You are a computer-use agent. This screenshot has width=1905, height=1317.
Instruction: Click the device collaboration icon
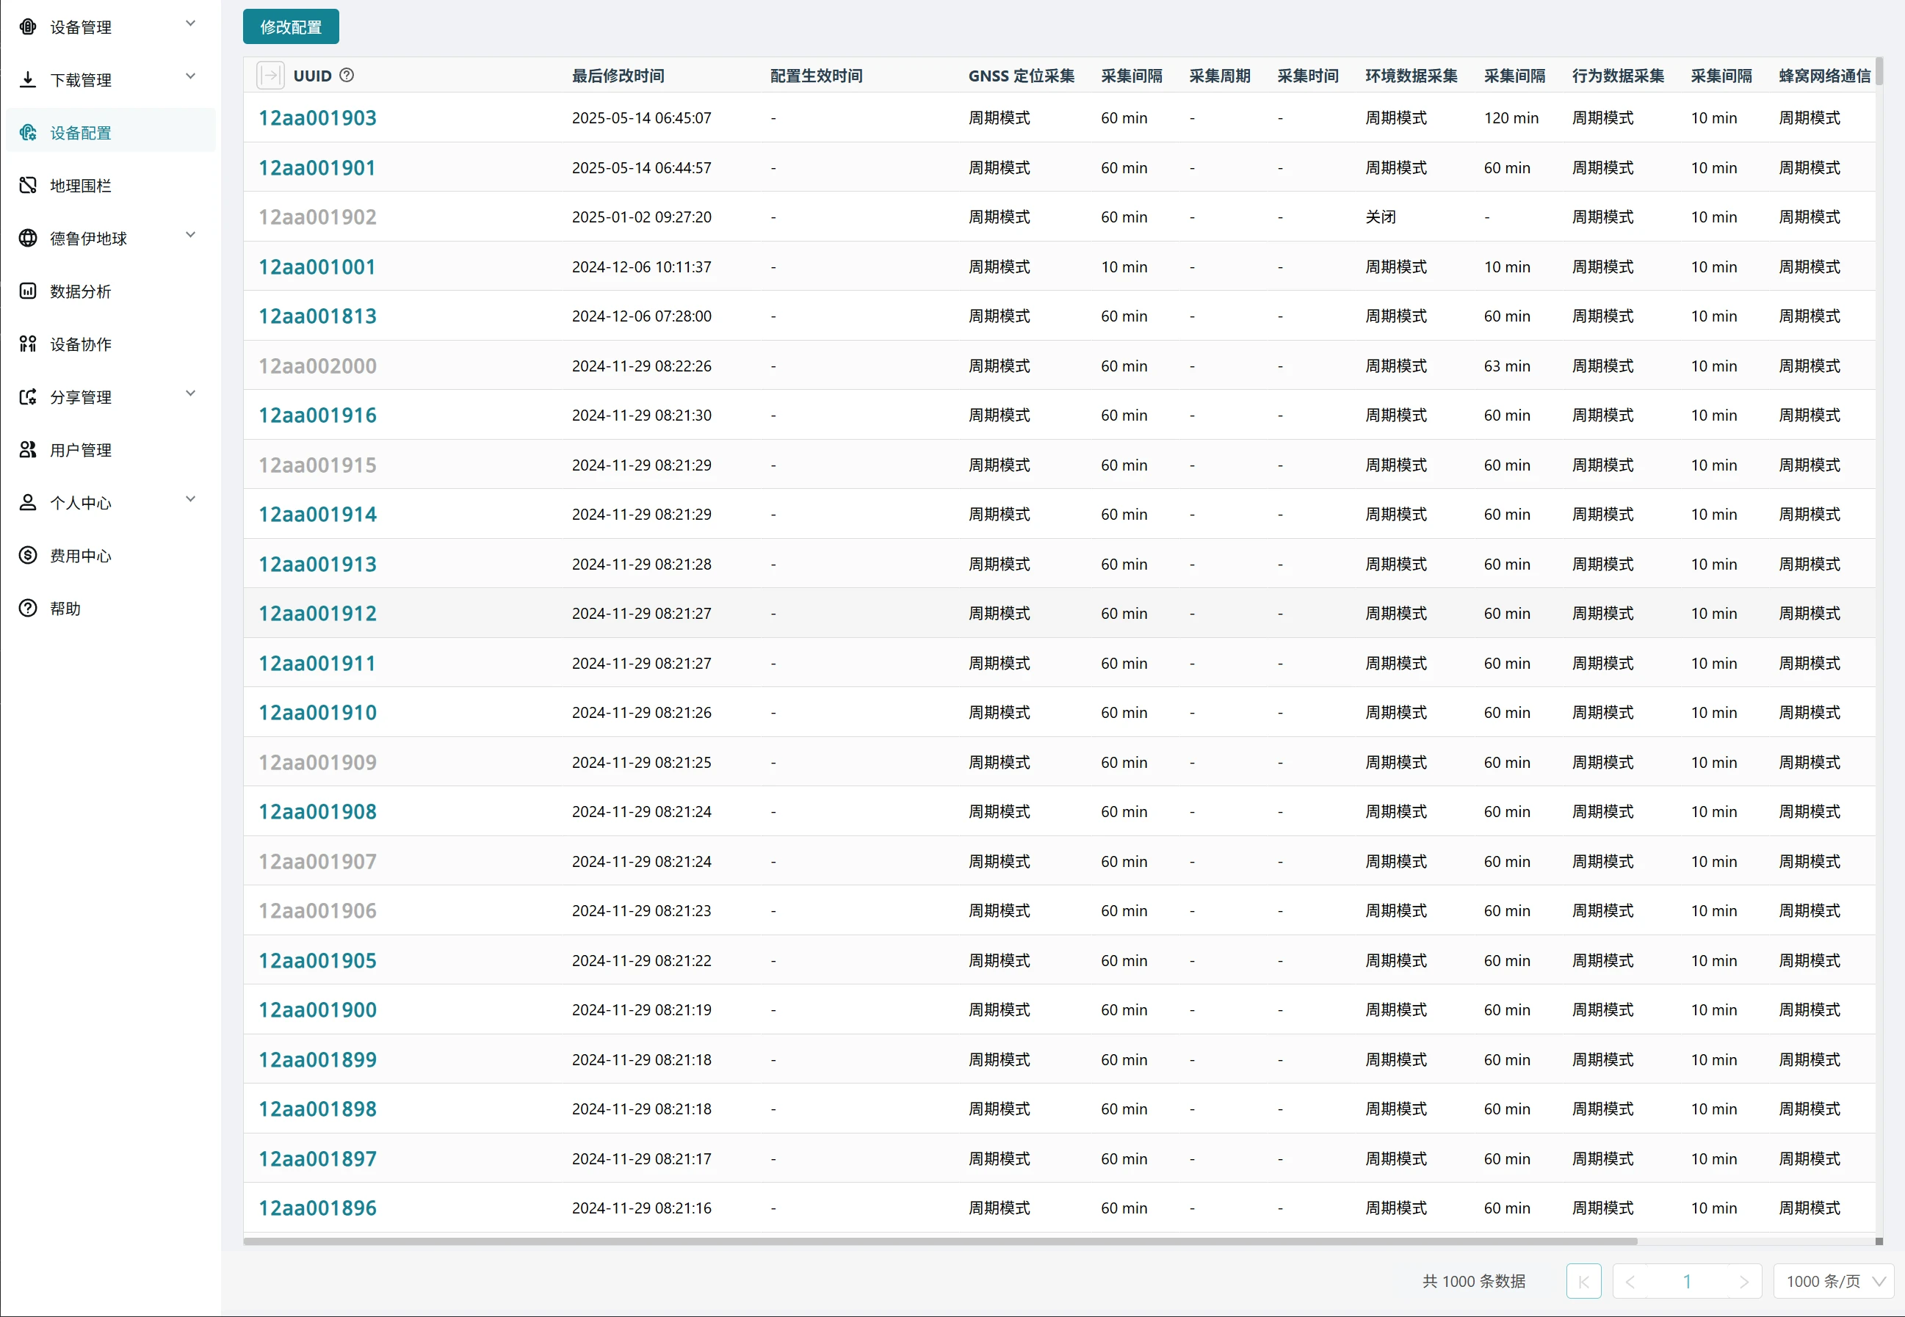[28, 344]
